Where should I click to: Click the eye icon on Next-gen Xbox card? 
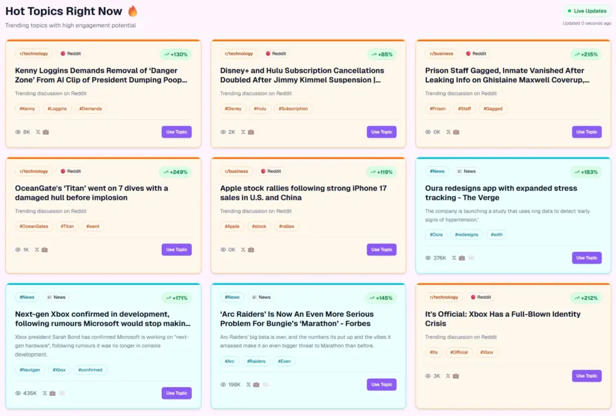[x=18, y=393]
